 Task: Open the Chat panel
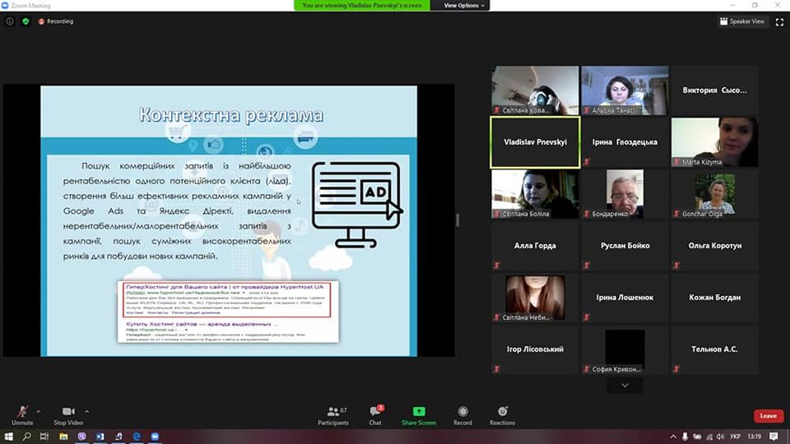[375, 413]
